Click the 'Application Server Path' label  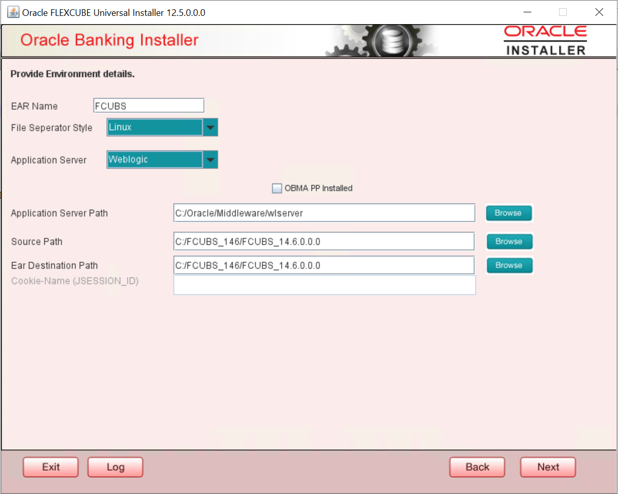pyautogui.click(x=60, y=213)
